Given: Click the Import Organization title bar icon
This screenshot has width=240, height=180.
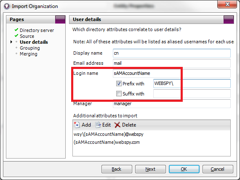Looking at the screenshot, I should tap(7, 6).
